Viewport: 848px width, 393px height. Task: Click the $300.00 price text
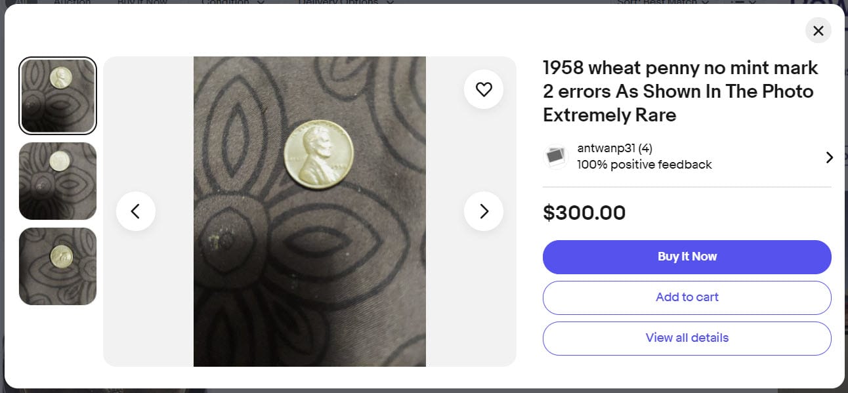tap(584, 213)
